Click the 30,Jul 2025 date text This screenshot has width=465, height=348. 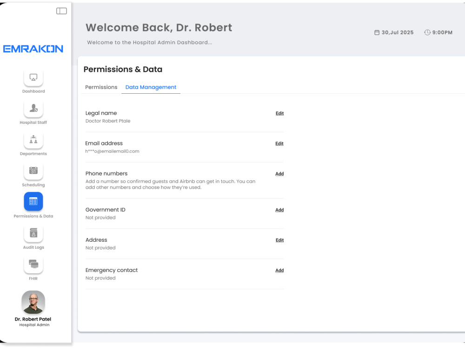[x=398, y=32]
